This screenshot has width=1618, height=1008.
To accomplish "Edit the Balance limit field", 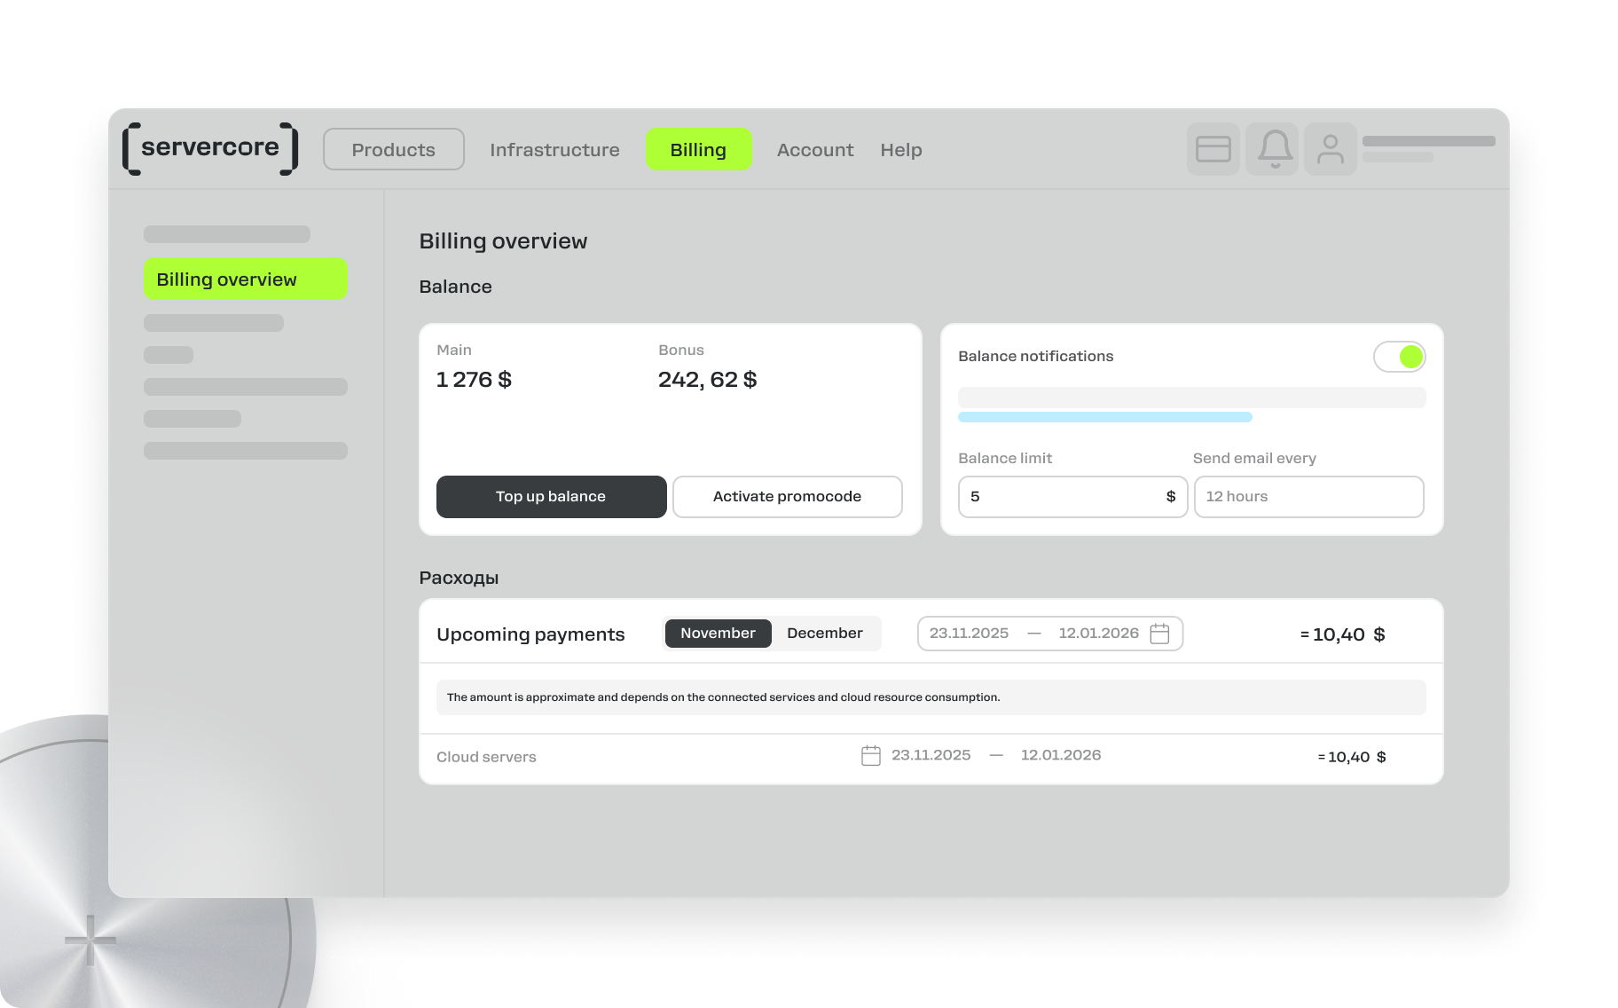I will point(1072,497).
